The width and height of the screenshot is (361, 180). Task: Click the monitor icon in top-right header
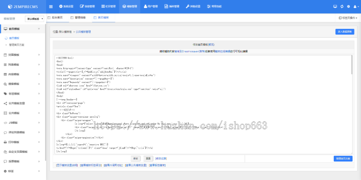click(x=335, y=6)
